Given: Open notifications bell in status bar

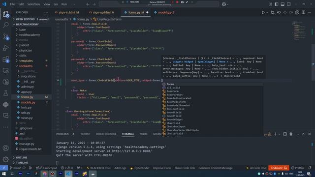Looking at the screenshot, I should 310,168.
